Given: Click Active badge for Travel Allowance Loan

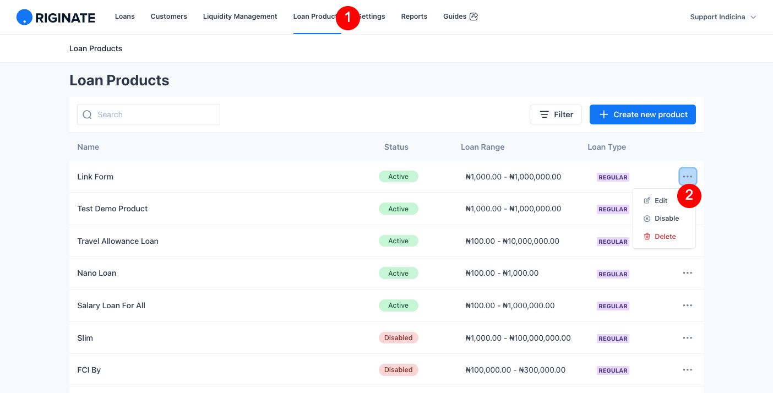Looking at the screenshot, I should tap(399, 241).
